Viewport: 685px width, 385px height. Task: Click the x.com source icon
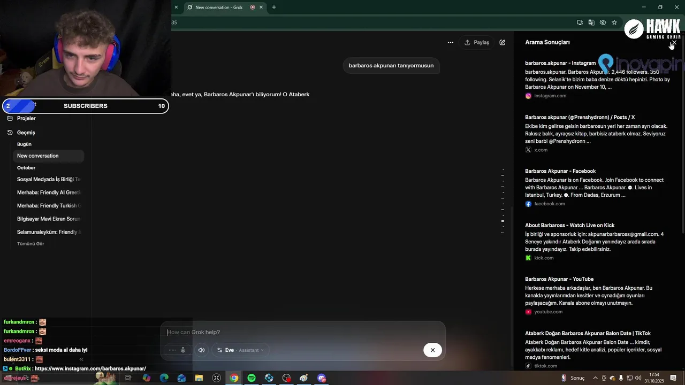click(528, 150)
